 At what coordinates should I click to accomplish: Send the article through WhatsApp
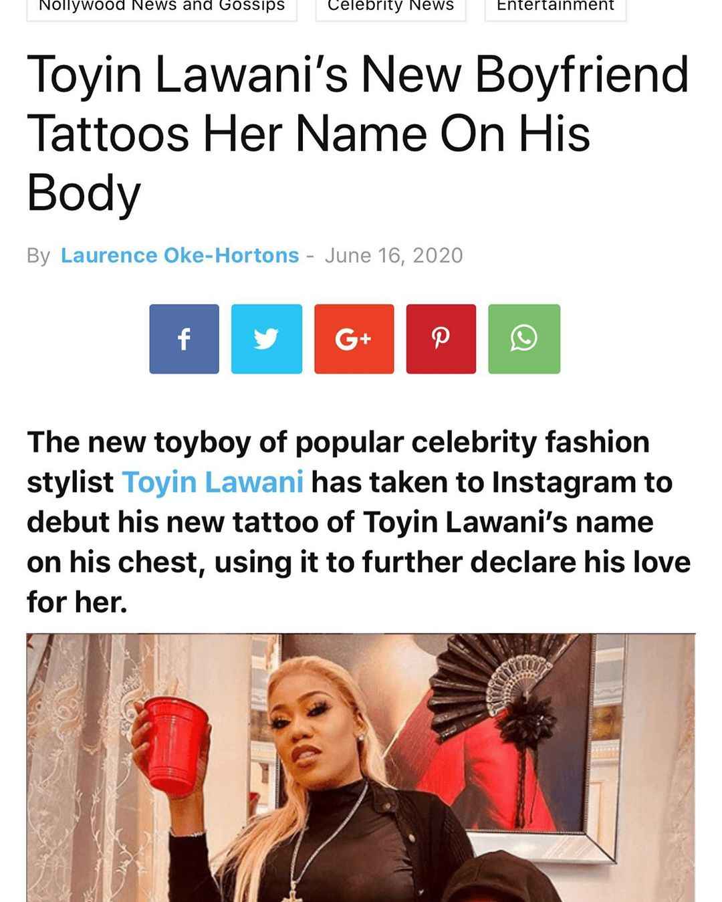click(523, 339)
